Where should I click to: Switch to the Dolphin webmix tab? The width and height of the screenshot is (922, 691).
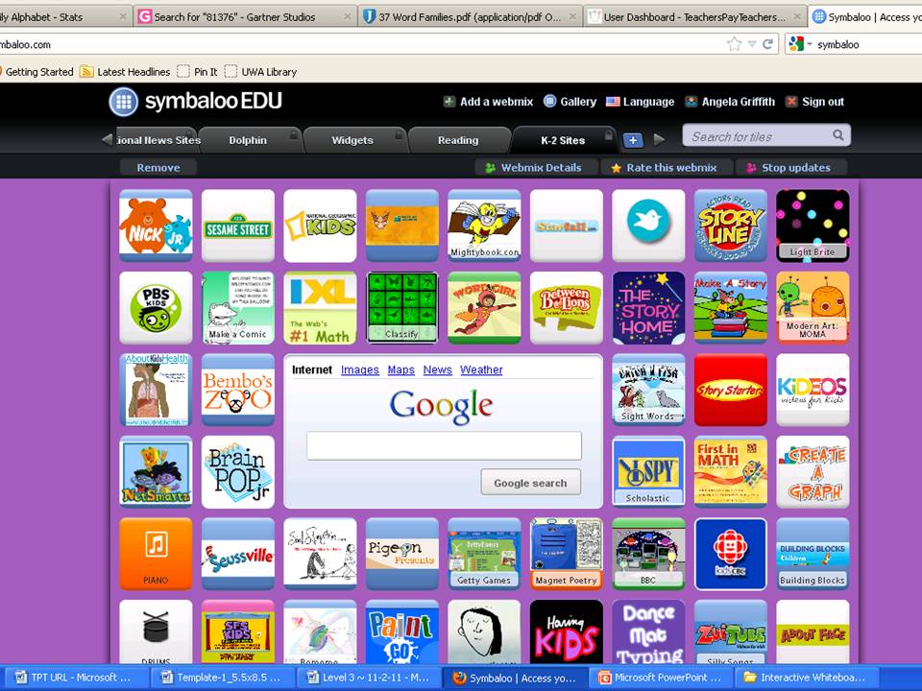pyautogui.click(x=250, y=140)
